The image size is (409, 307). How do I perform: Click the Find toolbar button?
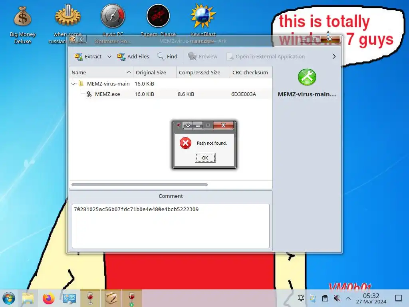pyautogui.click(x=167, y=56)
